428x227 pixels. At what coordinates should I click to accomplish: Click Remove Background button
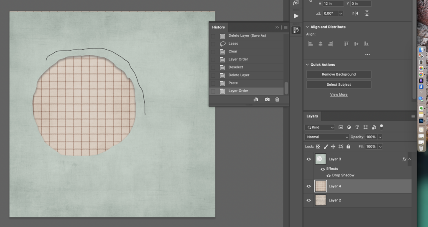(339, 74)
